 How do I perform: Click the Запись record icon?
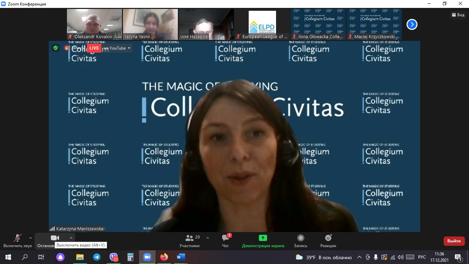(301, 238)
